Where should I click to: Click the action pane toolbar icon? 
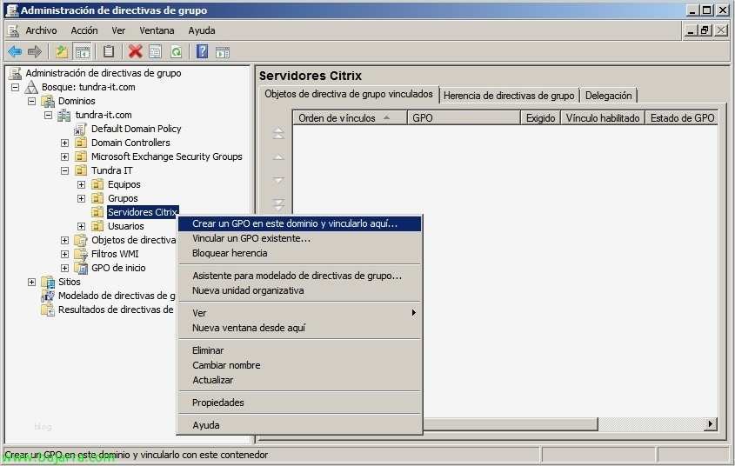(223, 52)
